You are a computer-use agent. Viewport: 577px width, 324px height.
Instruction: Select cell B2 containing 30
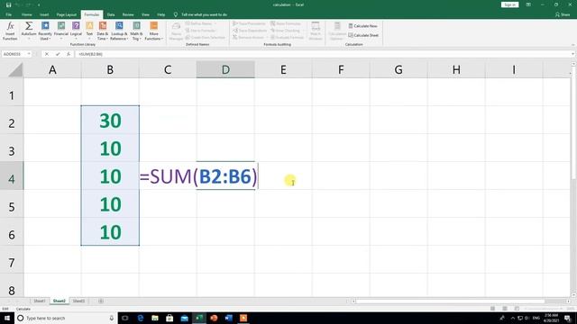[x=110, y=120]
